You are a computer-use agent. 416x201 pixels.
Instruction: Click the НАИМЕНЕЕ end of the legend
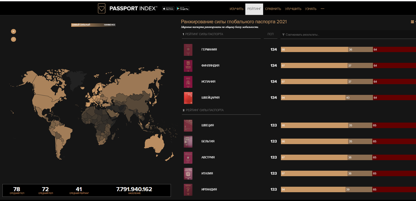click(110, 25)
